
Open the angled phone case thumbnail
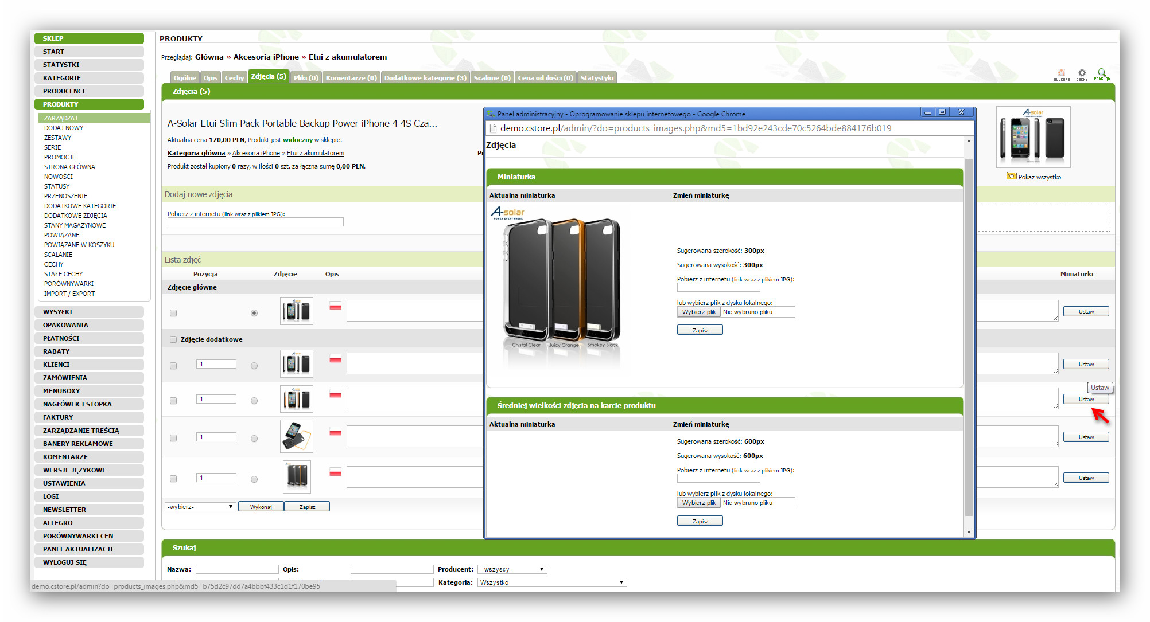[297, 436]
